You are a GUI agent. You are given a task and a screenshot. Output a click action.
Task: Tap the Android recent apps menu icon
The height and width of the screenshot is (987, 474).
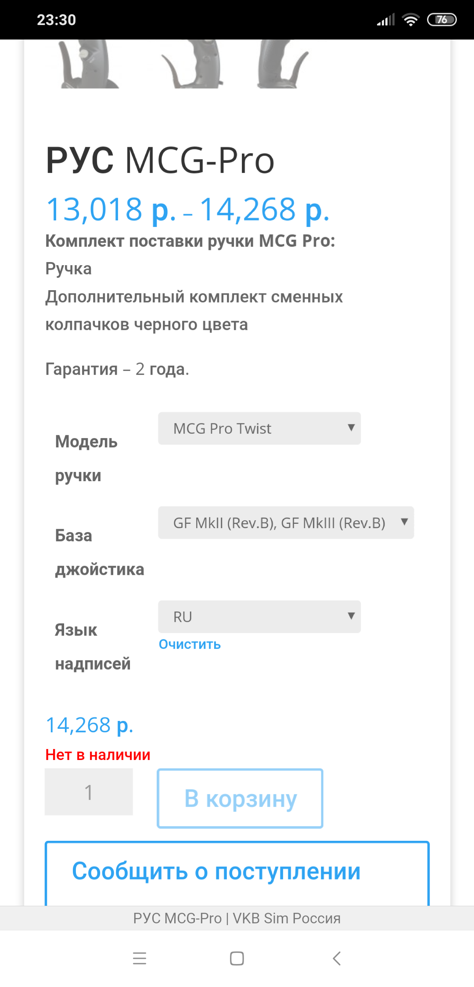[140, 958]
